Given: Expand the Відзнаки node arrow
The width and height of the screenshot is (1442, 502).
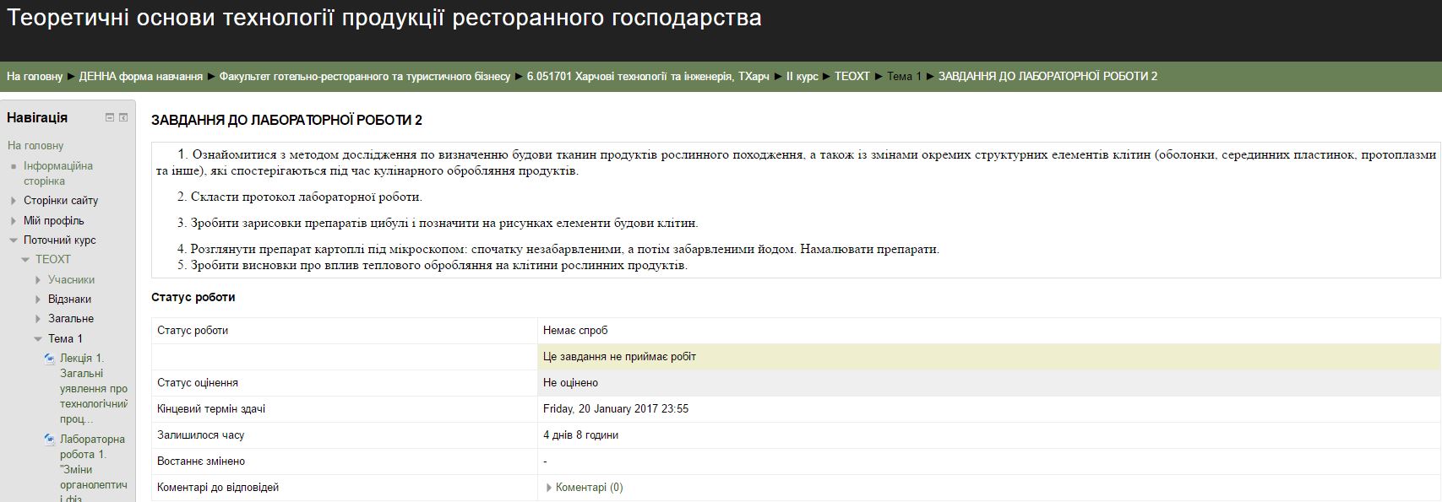Looking at the screenshot, I should [38, 300].
